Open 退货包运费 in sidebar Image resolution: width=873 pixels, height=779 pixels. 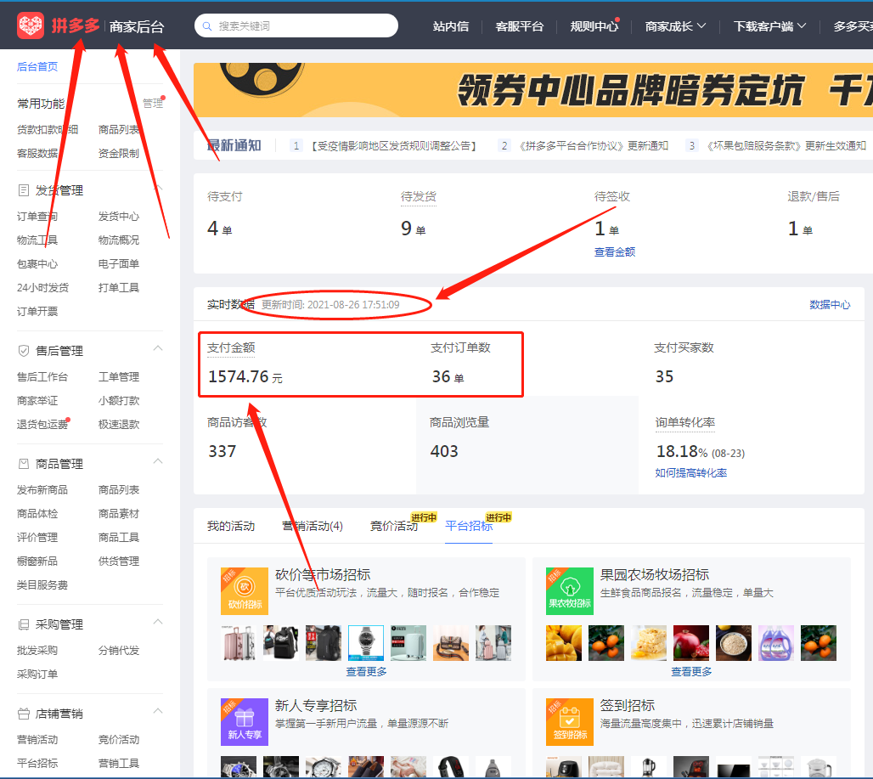(42, 424)
